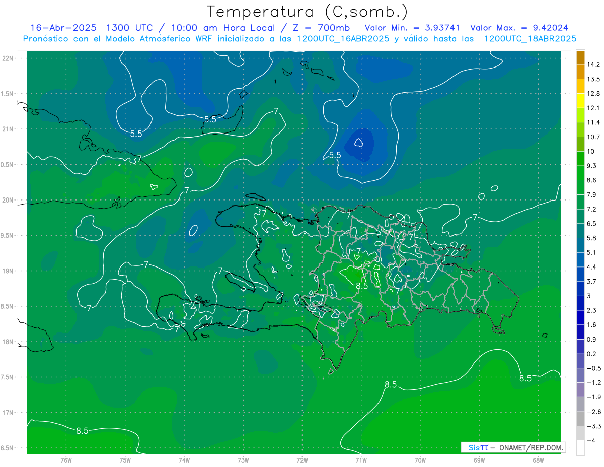Select the 'Z = 700mb' level label

tap(321, 27)
